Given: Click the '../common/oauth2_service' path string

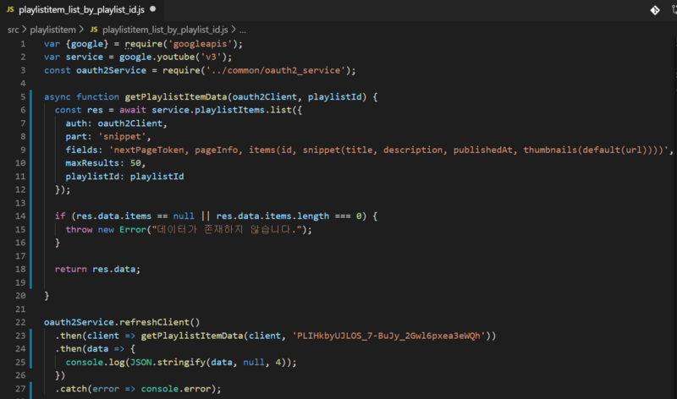Looking at the screenshot, I should coord(276,70).
